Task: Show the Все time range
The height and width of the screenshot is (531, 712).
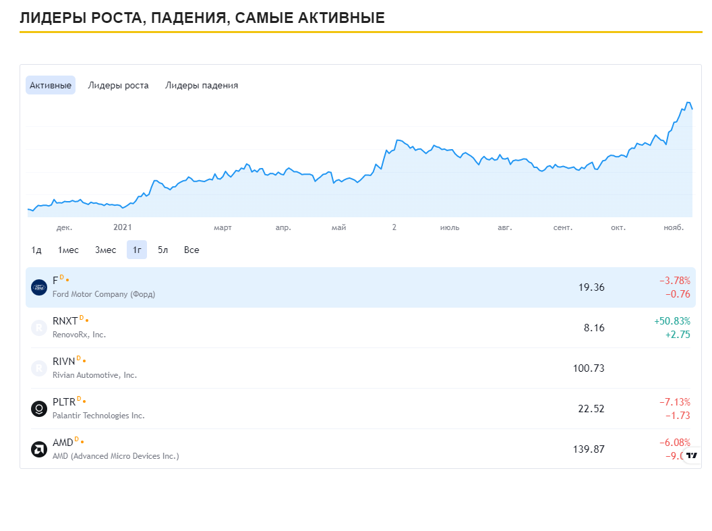Action: (x=191, y=250)
